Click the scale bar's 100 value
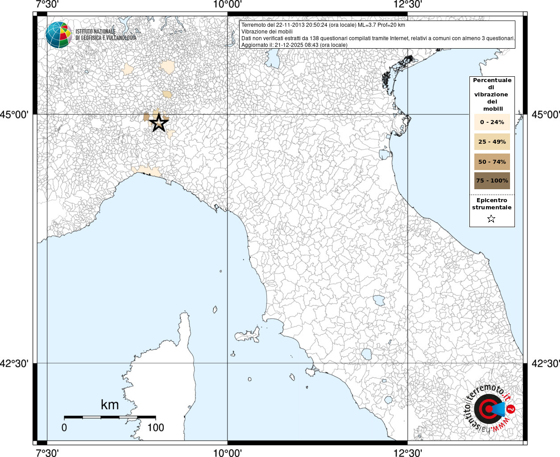Image resolution: width=560 pixels, height=457 pixels. 156,428
